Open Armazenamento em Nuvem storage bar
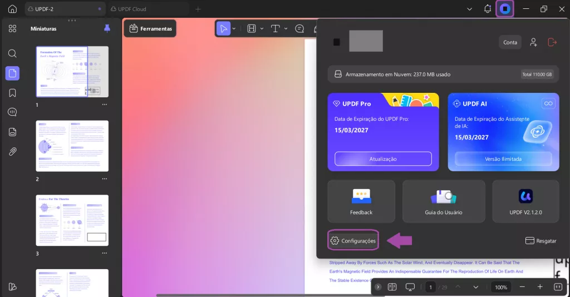 point(443,74)
